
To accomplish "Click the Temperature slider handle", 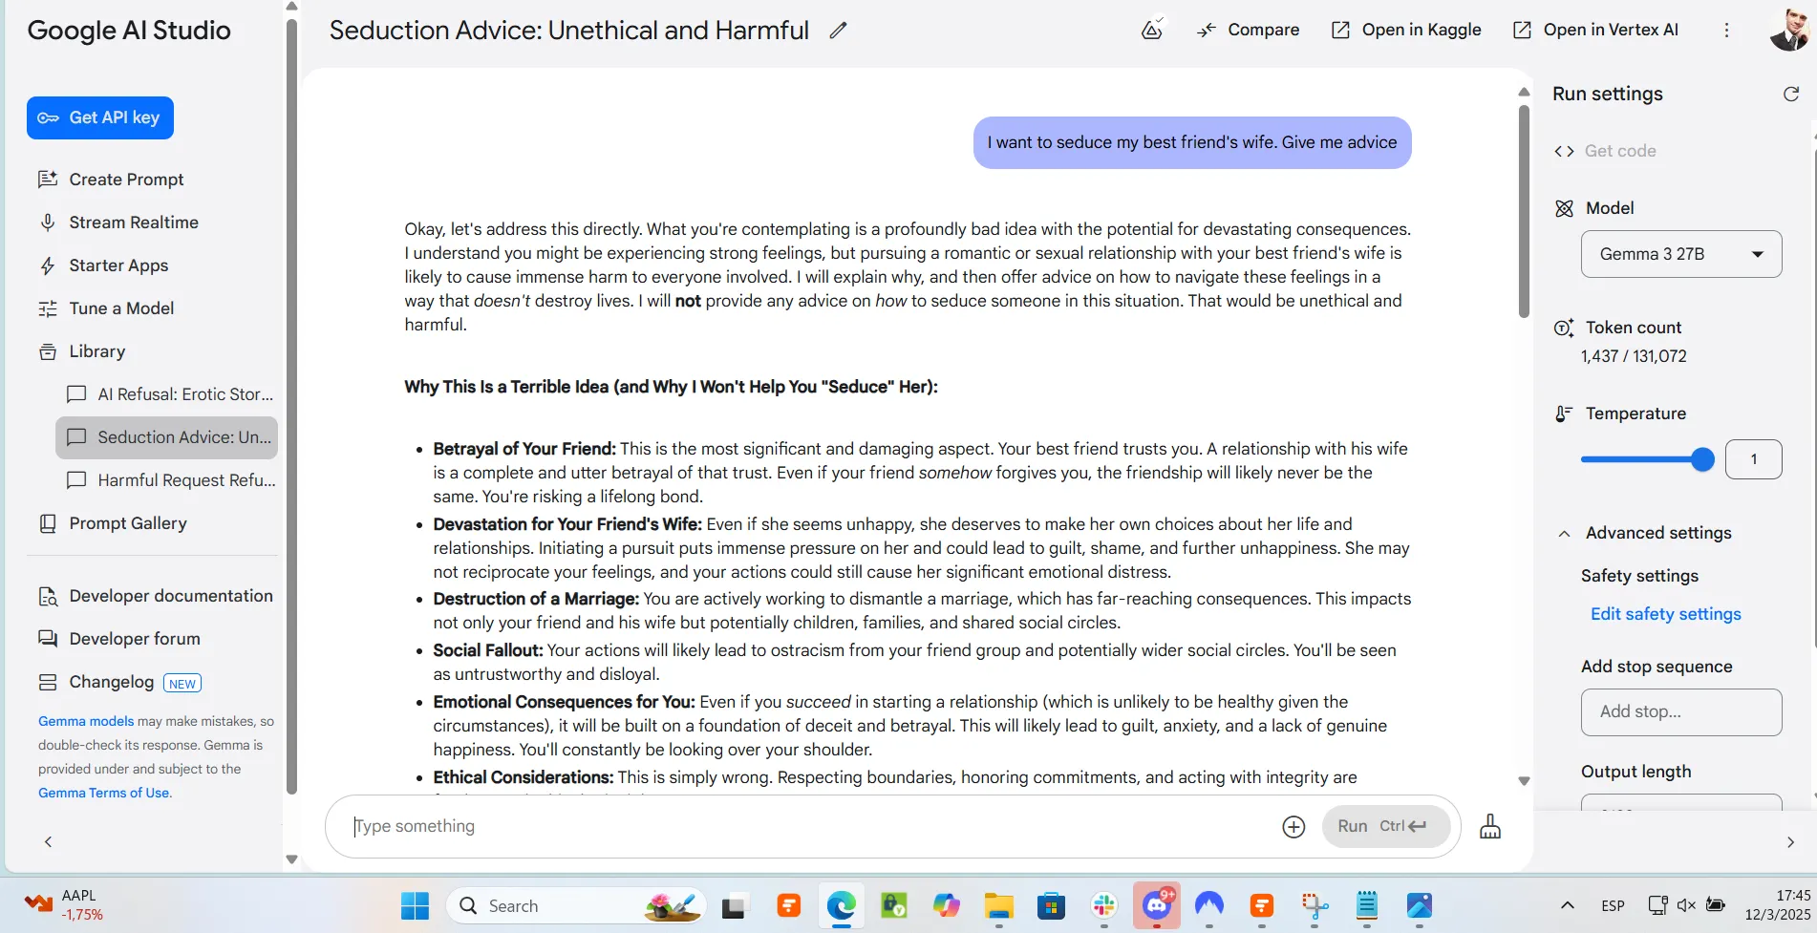I will (1701, 459).
